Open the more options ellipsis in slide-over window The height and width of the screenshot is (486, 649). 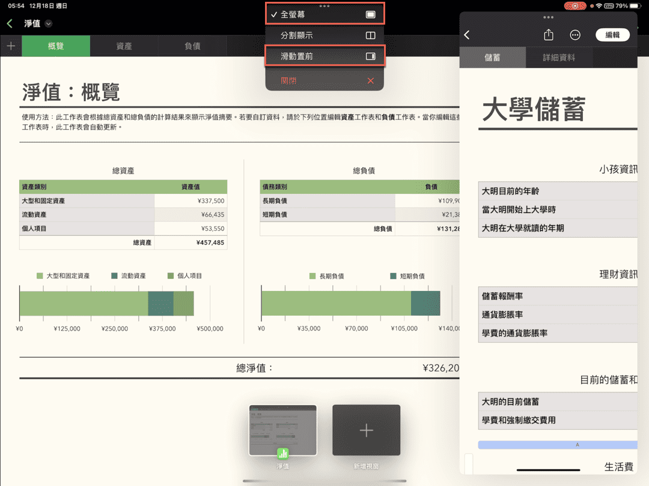coord(575,35)
